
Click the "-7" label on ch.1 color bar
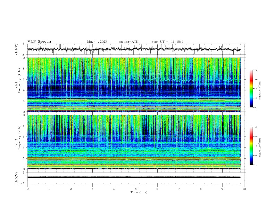click(x=256, y=107)
